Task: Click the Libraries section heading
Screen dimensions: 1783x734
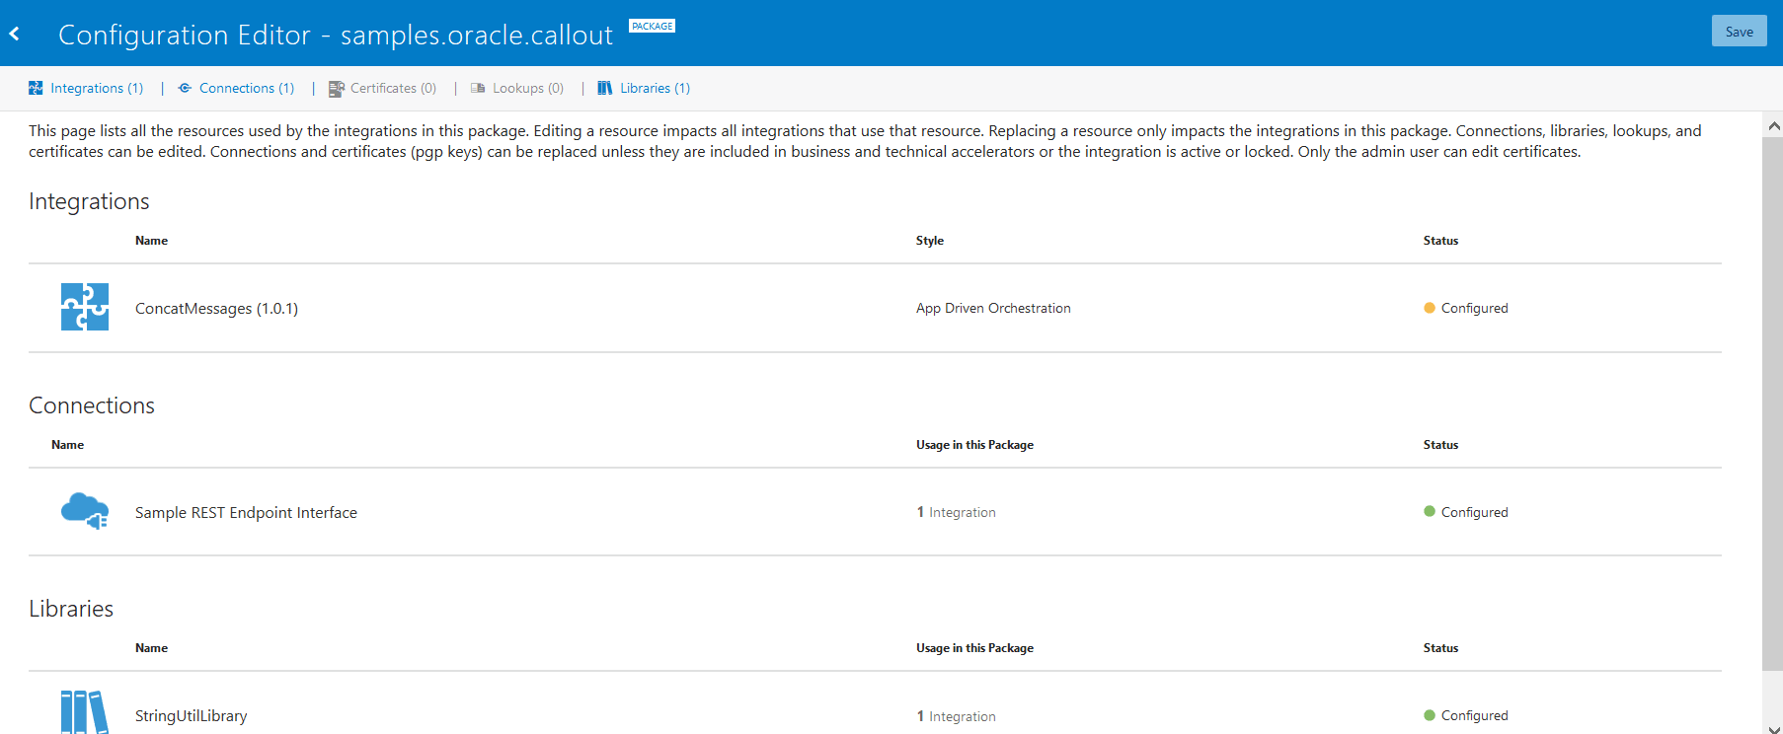Action: pos(71,609)
